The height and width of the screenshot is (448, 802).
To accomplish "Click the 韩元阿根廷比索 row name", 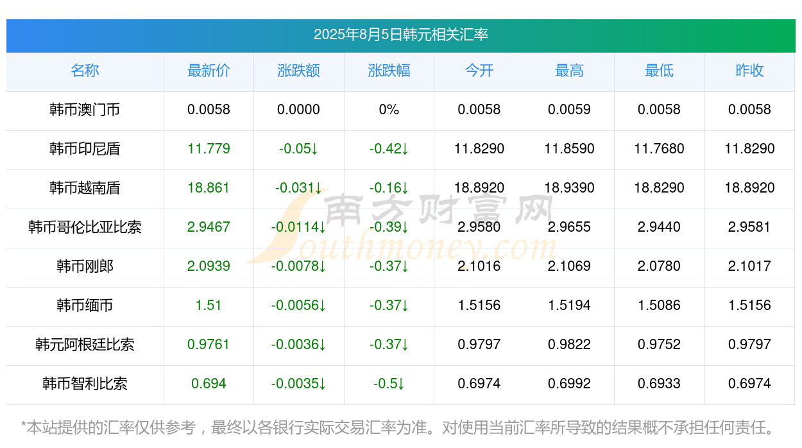I will click(x=85, y=345).
